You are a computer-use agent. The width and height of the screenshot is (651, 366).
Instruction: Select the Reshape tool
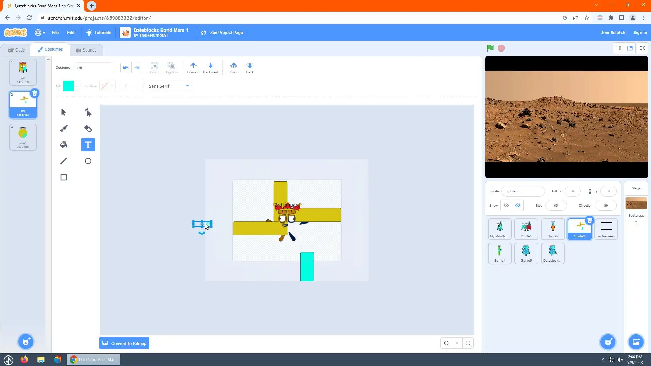click(88, 112)
